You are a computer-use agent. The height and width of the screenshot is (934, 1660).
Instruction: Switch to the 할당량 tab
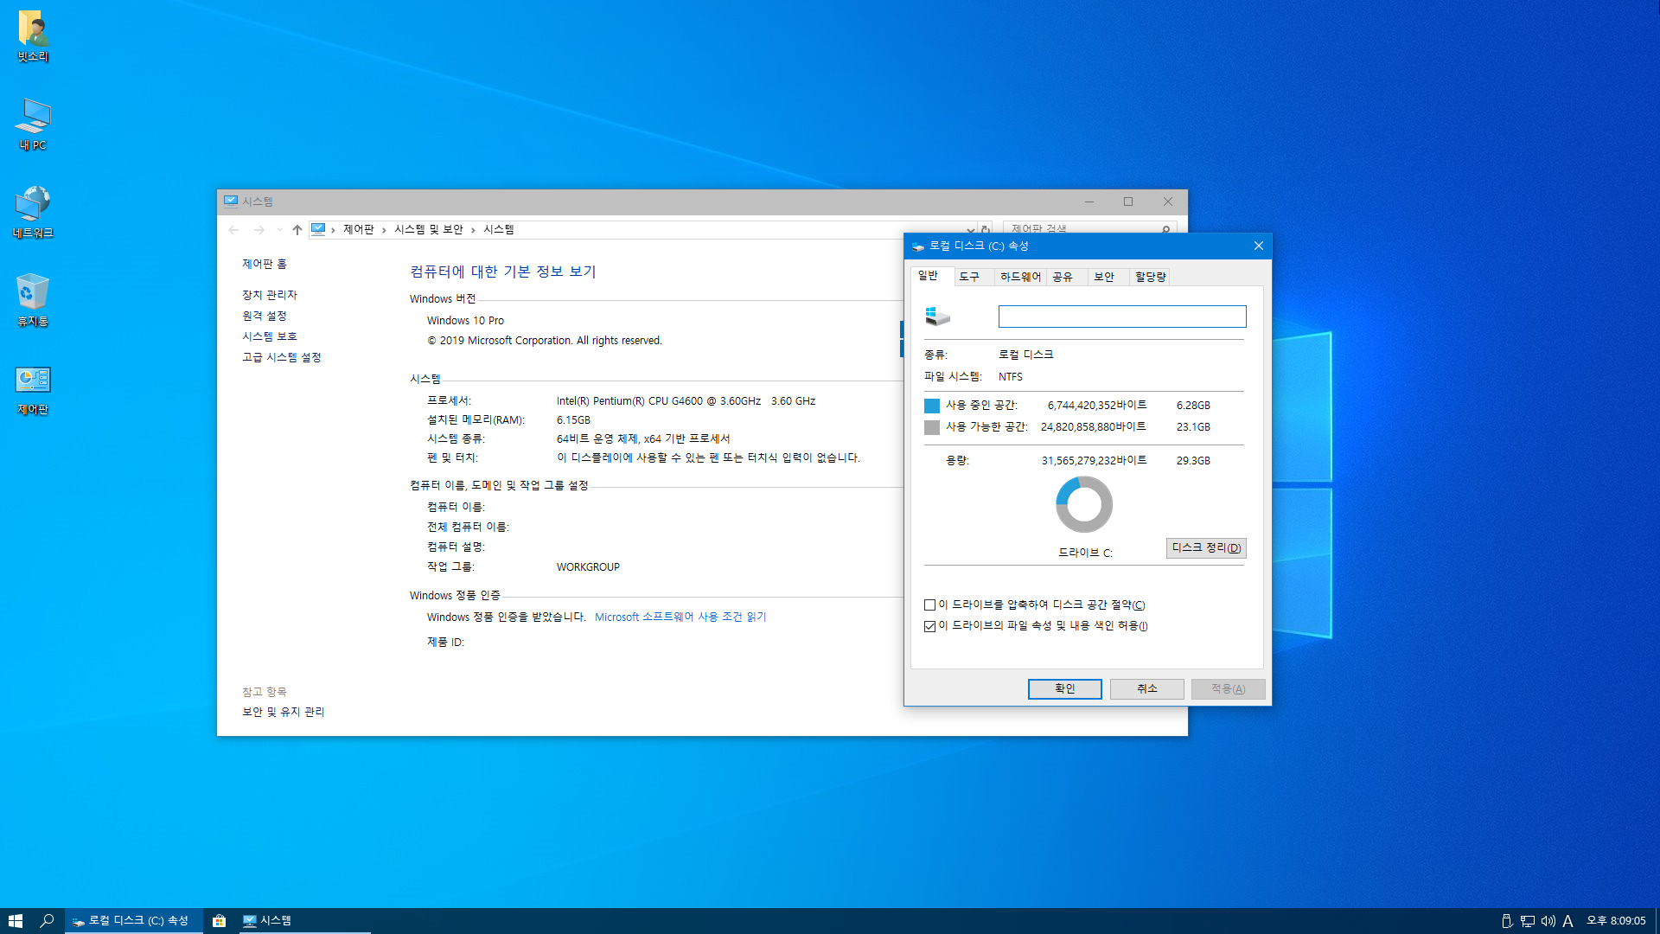point(1151,277)
